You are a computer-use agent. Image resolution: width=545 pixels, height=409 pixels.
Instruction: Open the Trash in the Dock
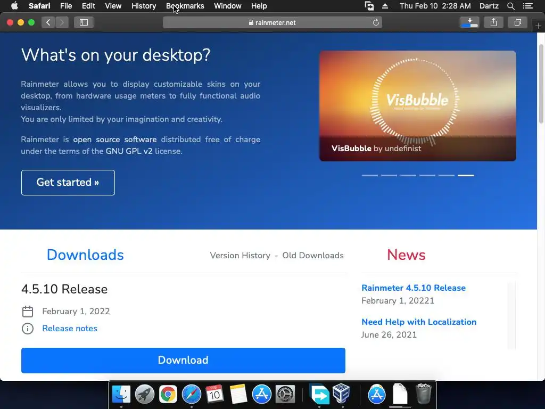click(x=423, y=394)
